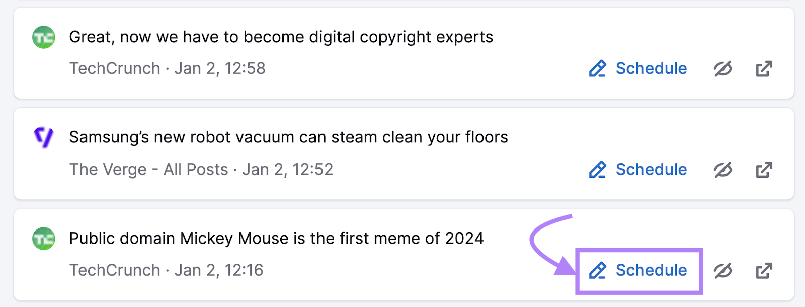Viewport: 805px width, 307px height.
Task: Click the TechCrunch icon beside Mickey Mouse article
Action: (44, 238)
